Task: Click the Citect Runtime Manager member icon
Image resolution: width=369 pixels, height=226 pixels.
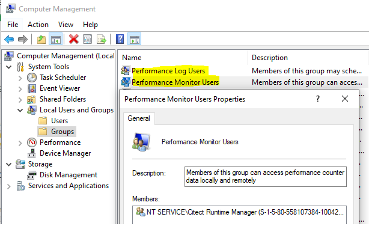Action: [141, 212]
